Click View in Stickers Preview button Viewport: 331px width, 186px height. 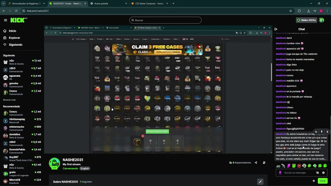pyautogui.click(x=157, y=131)
